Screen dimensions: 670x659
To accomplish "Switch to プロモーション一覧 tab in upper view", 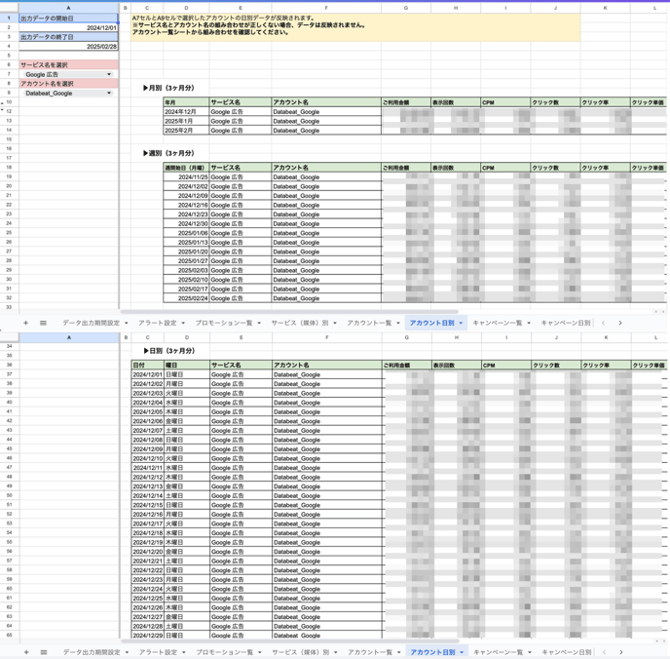I will coord(224,323).
